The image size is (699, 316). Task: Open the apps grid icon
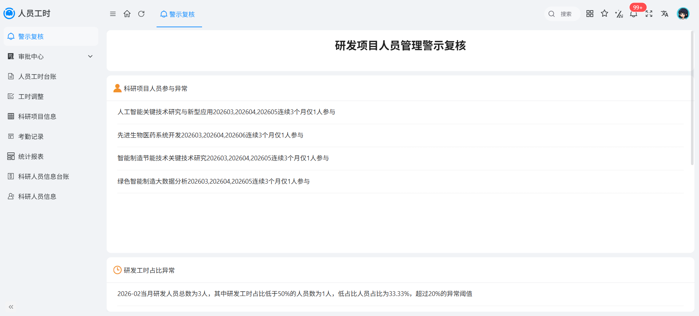(x=590, y=13)
